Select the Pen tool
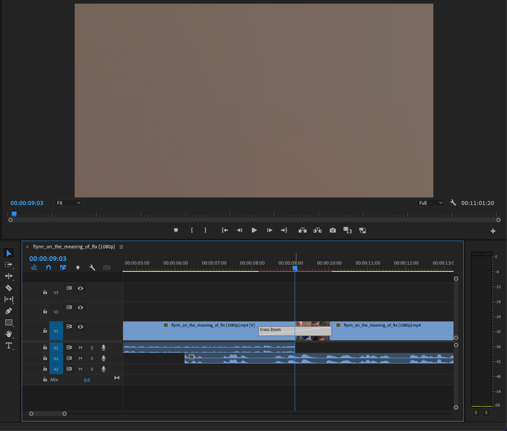The width and height of the screenshot is (507, 431). coord(9,311)
